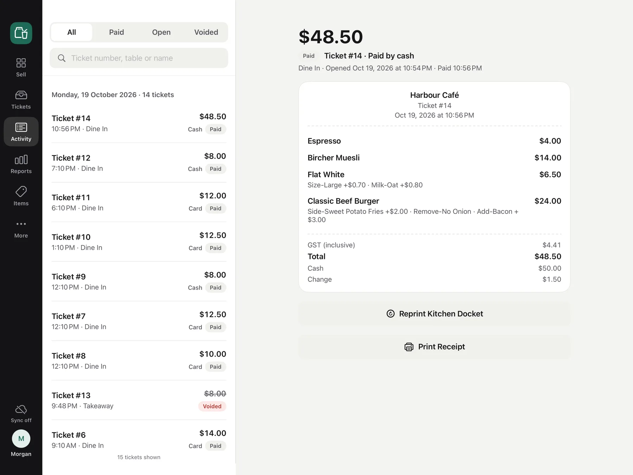Select Ticket #6 at 9:10 AM
Viewport: 633px width, 475px height.
[x=139, y=440]
